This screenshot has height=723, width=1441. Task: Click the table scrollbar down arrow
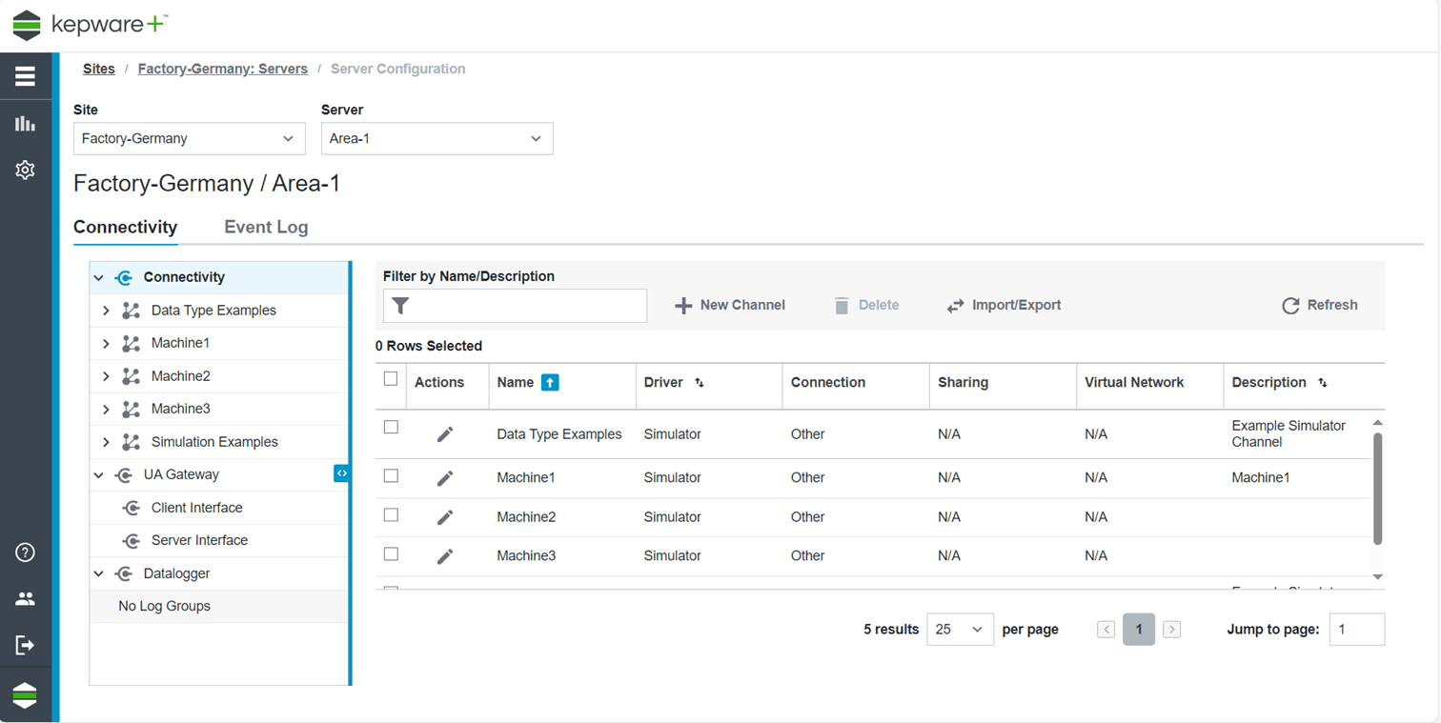pyautogui.click(x=1377, y=577)
